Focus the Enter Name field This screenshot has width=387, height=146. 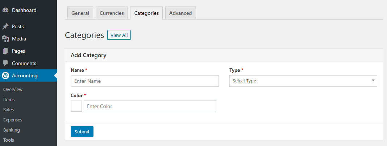coord(145,81)
